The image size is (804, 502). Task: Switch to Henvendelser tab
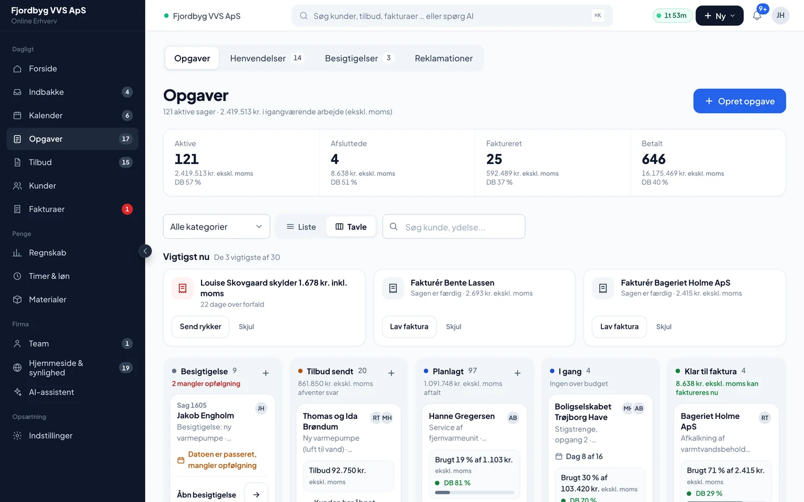coord(266,58)
